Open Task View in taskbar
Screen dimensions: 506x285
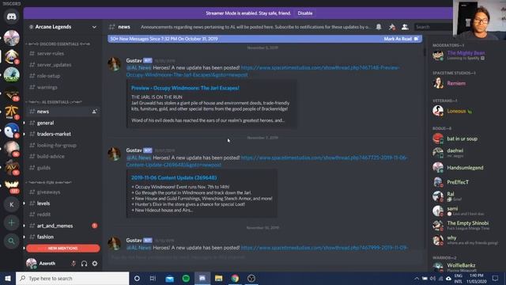(153, 279)
